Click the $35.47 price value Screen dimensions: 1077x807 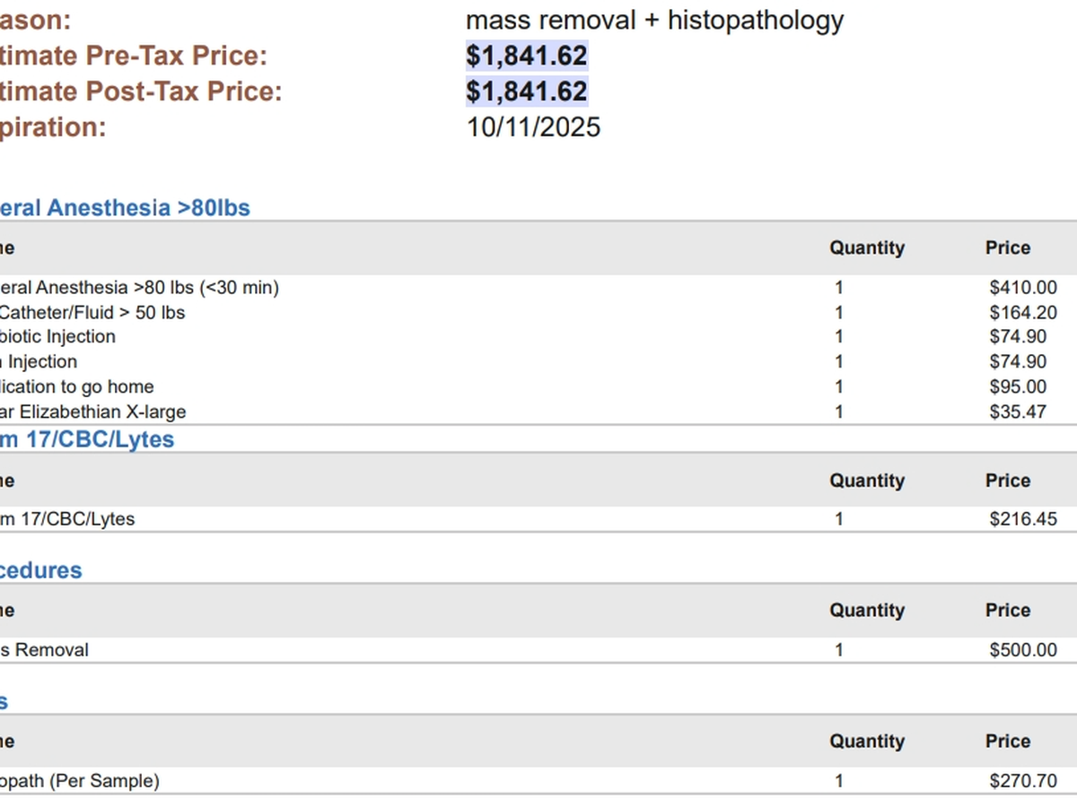[1018, 412]
